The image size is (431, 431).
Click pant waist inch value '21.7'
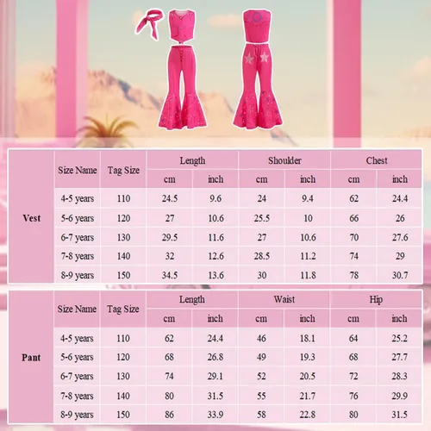point(308,396)
